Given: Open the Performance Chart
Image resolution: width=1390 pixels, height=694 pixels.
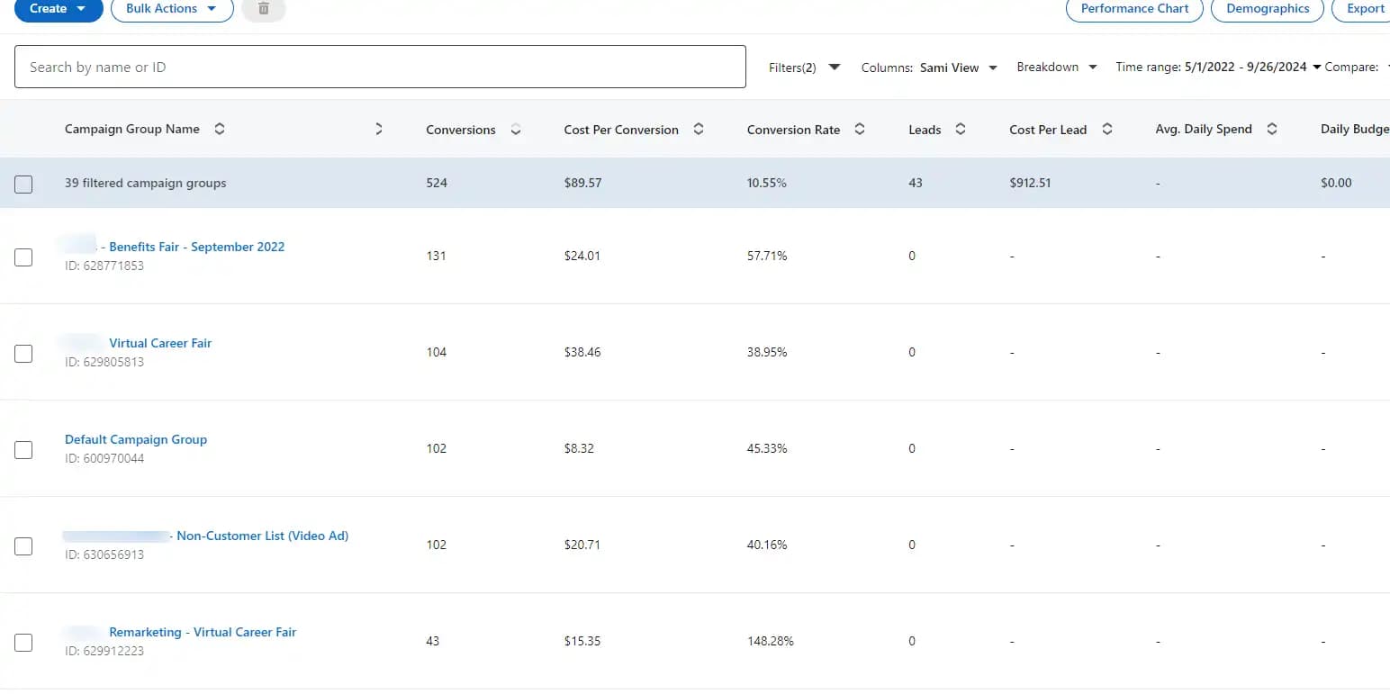Looking at the screenshot, I should click(1134, 9).
